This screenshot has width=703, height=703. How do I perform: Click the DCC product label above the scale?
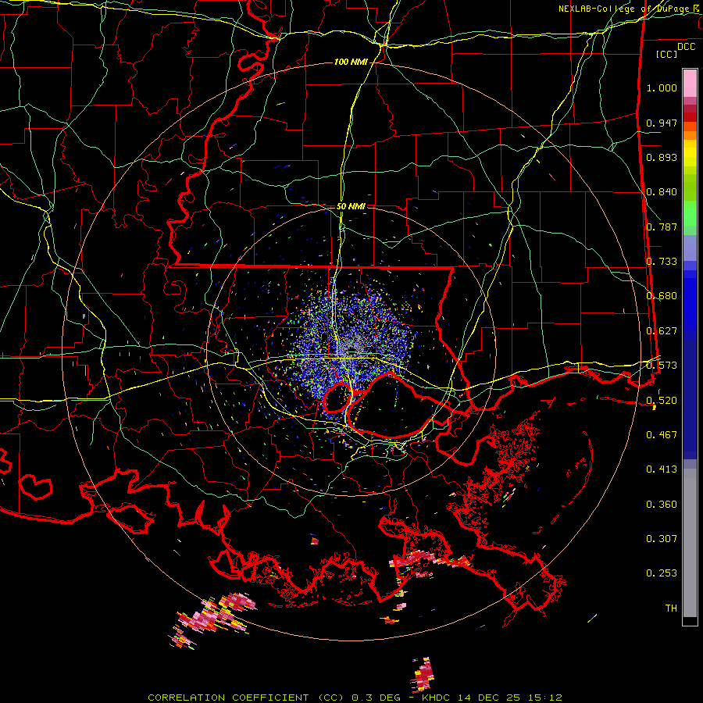point(686,47)
